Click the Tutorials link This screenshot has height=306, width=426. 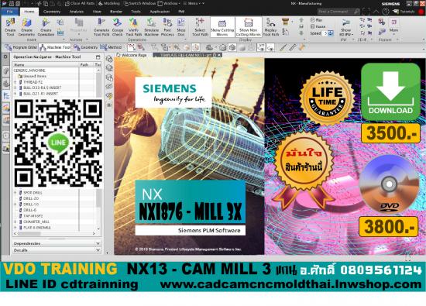(x=404, y=12)
